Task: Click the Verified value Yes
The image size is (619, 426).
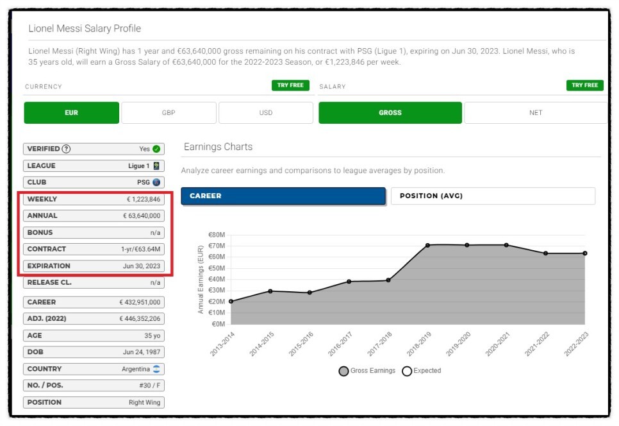Action: 144,149
